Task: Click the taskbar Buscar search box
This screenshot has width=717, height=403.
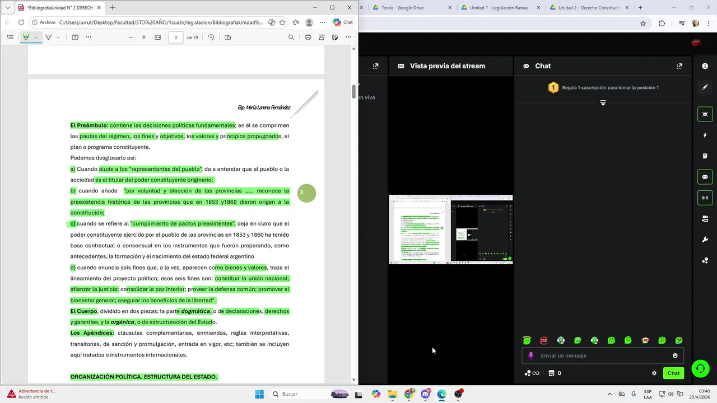Action: pyautogui.click(x=310, y=394)
